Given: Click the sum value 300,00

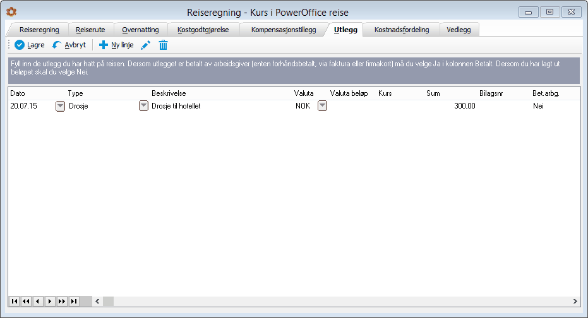Looking at the screenshot, I should pos(465,106).
